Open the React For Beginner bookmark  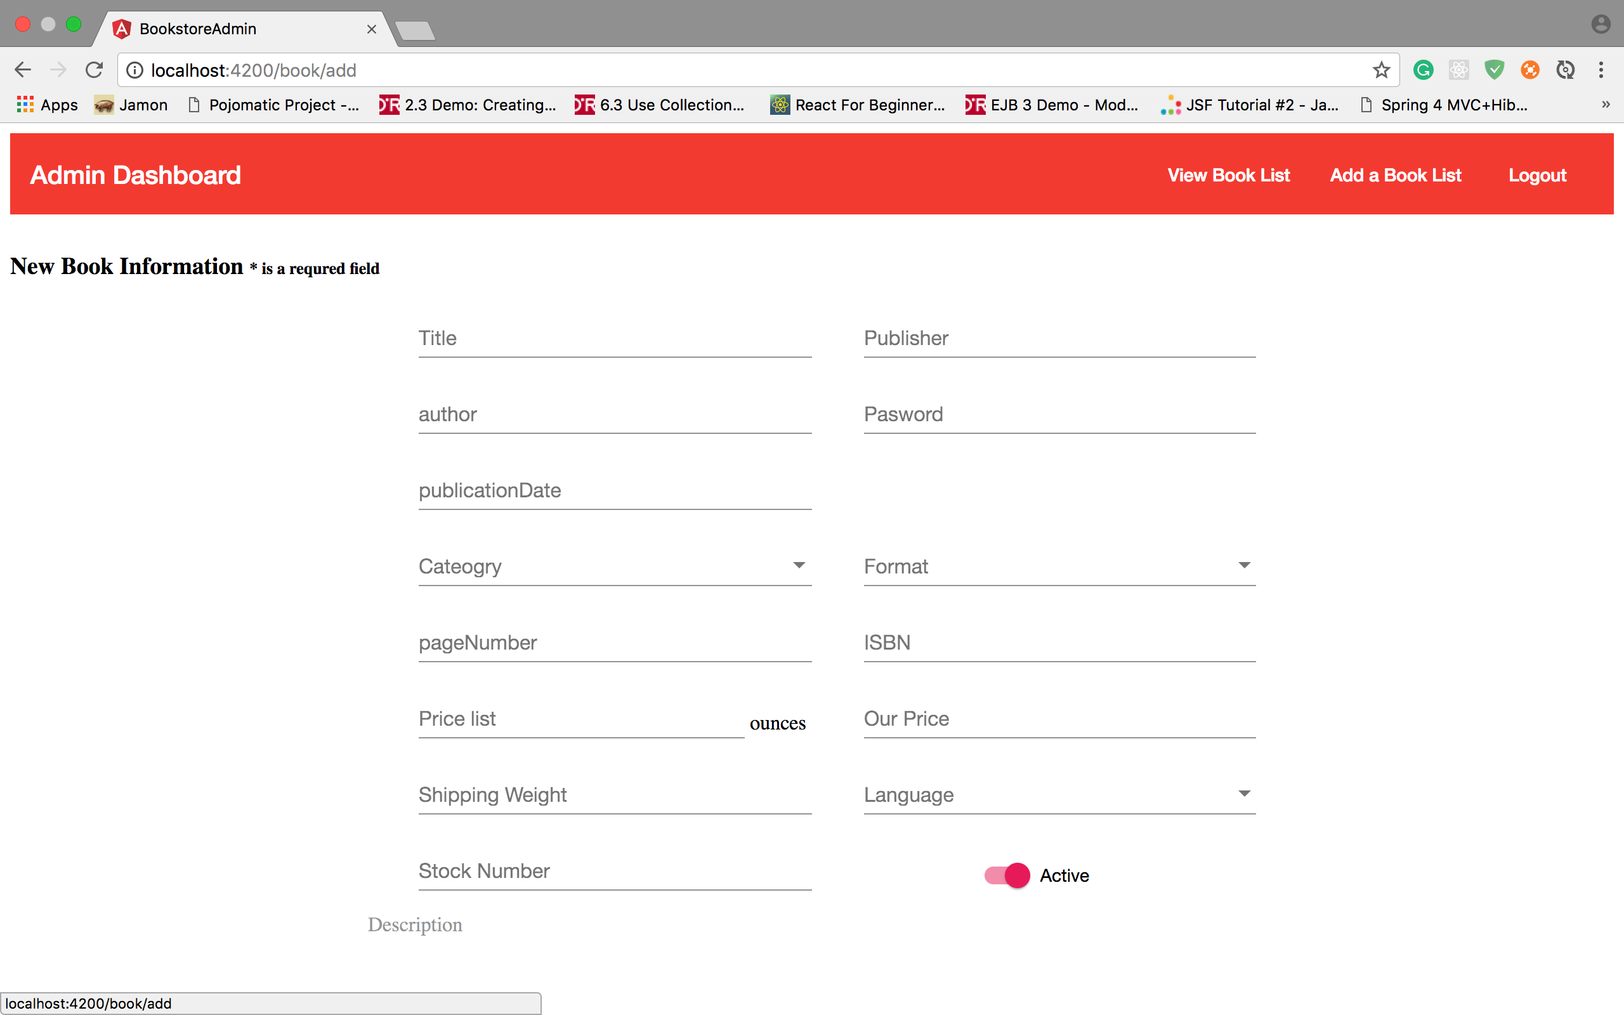[858, 105]
